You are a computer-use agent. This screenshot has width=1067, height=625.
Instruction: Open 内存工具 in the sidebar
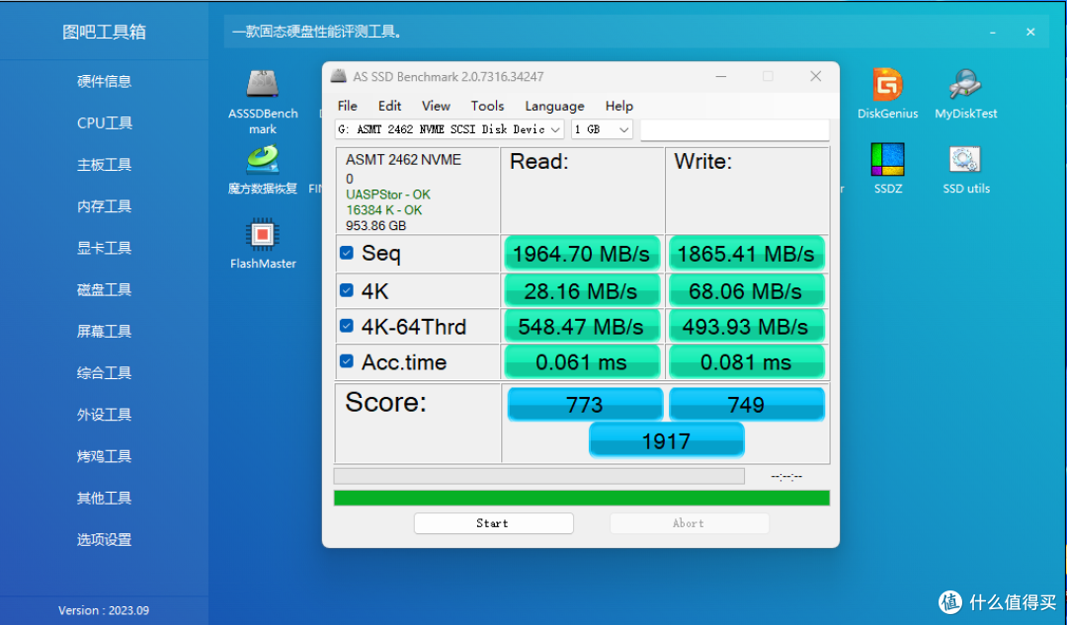point(104,206)
